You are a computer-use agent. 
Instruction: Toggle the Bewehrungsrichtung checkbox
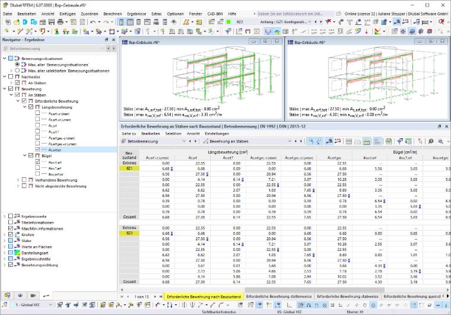pos(11,265)
